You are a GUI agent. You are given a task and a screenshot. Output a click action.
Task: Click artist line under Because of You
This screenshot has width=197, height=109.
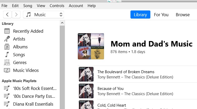135,94
